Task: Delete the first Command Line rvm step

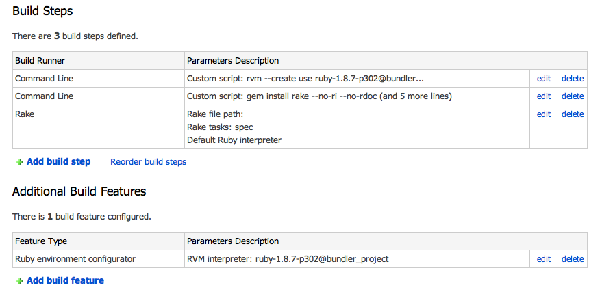Action: click(573, 79)
